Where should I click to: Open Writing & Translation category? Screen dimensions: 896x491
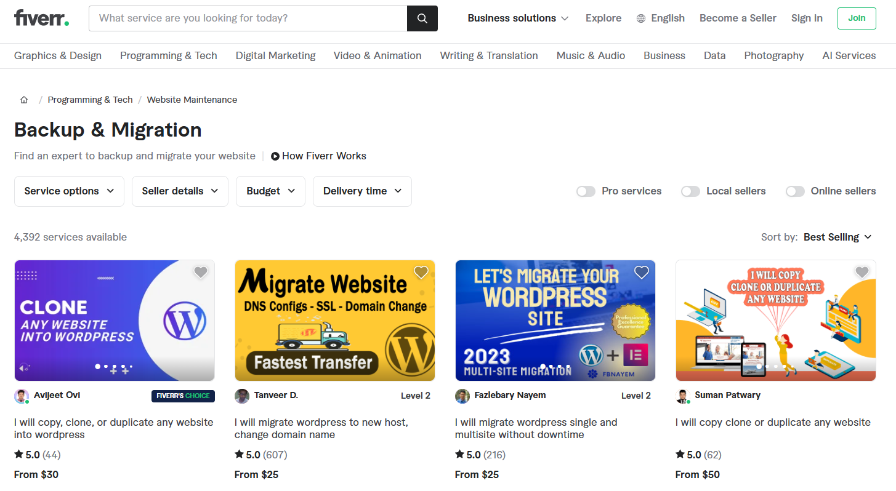(489, 55)
